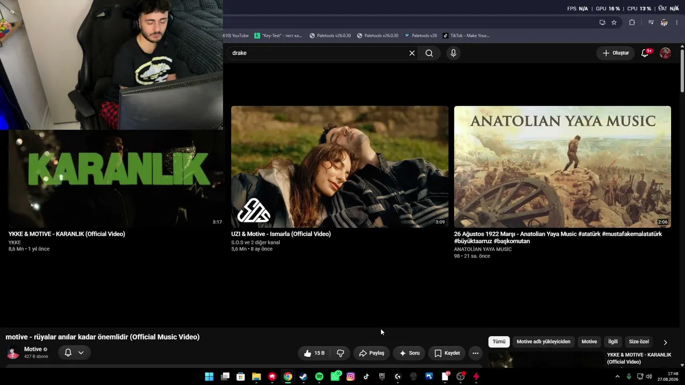Open Epic Games Launcher from taskbar
685x385 pixels.
tap(382, 376)
